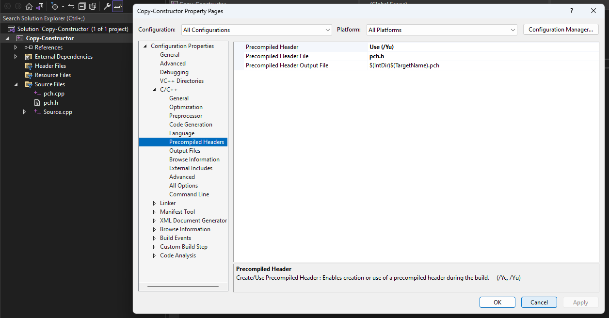Viewport: 609px width, 318px height.
Task: Select the Solution 'Copy-Constructor' node
Action: tap(73, 29)
